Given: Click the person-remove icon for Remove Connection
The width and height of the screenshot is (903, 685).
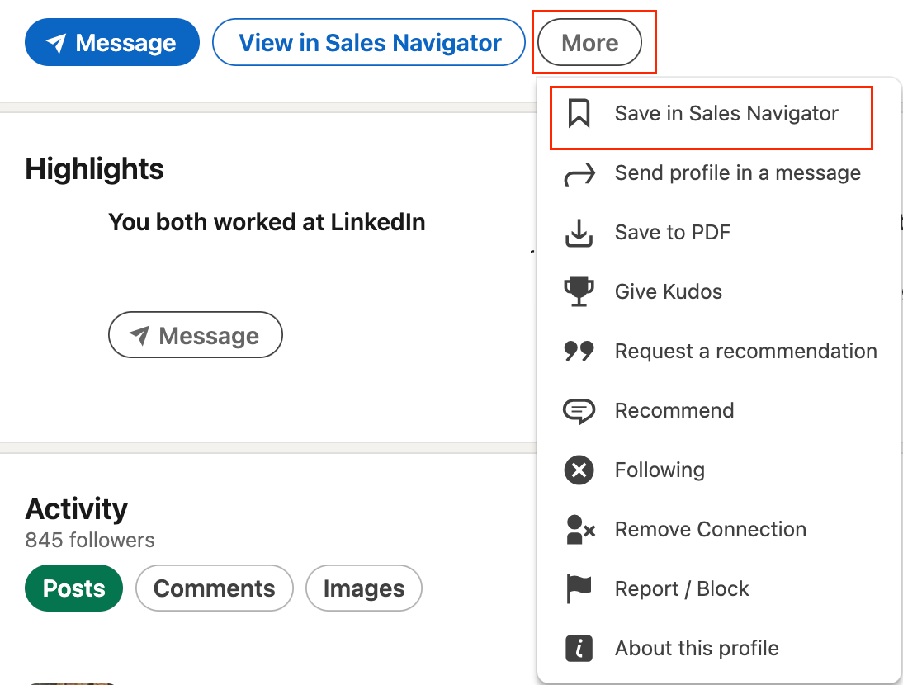Looking at the screenshot, I should point(580,530).
